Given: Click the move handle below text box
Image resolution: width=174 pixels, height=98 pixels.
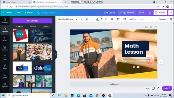Looking at the screenshot, I should point(138,67).
